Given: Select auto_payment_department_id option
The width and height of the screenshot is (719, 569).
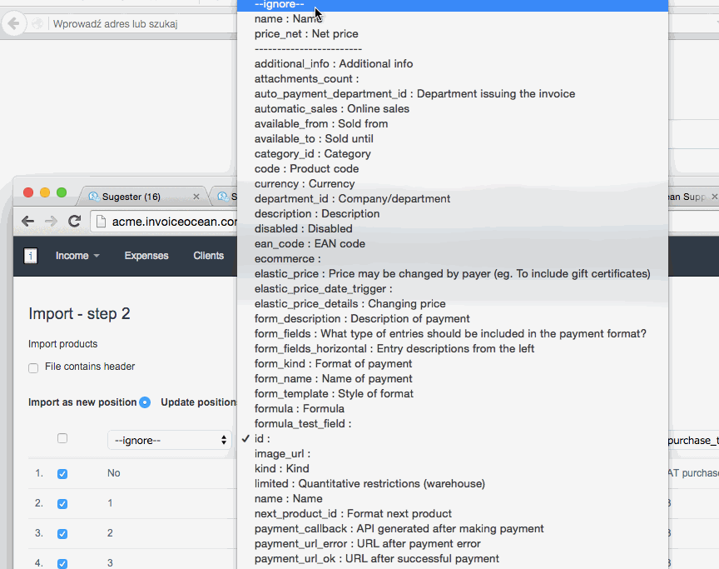Looking at the screenshot, I should click(x=453, y=93).
